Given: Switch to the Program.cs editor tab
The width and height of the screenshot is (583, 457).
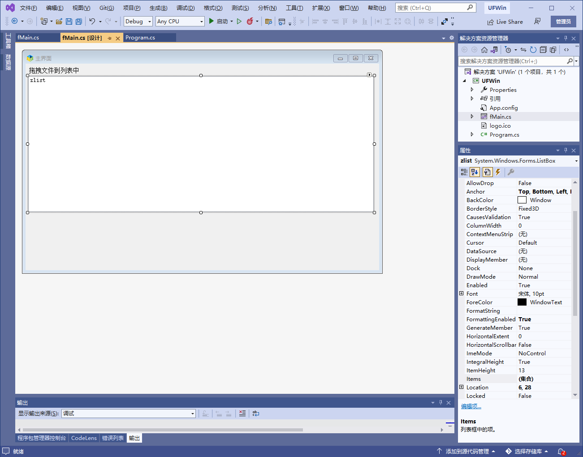Looking at the screenshot, I should (x=140, y=38).
